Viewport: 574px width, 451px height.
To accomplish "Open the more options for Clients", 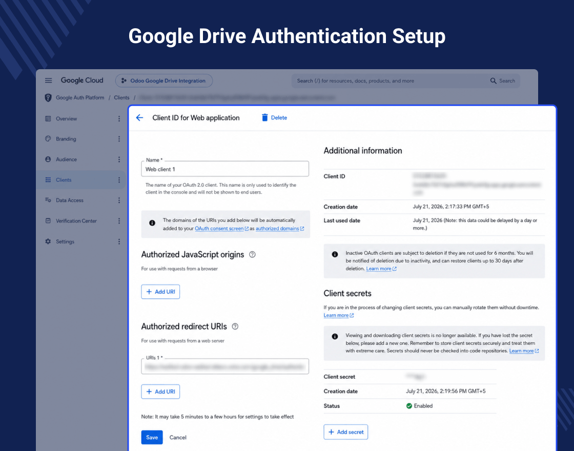I will coord(119,180).
